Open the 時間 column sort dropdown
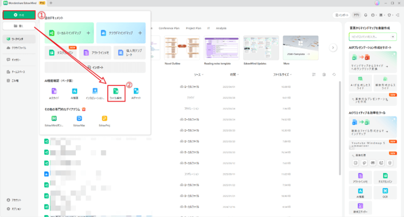 (234, 75)
